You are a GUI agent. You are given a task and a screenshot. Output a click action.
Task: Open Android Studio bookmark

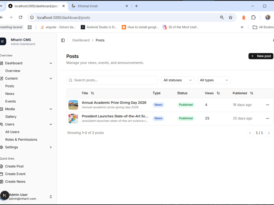coord(99,27)
